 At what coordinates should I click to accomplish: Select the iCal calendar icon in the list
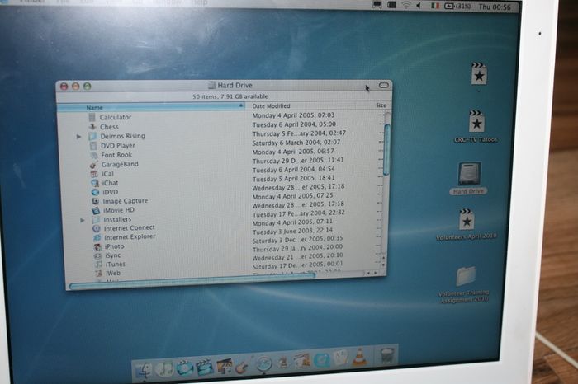[x=95, y=174]
